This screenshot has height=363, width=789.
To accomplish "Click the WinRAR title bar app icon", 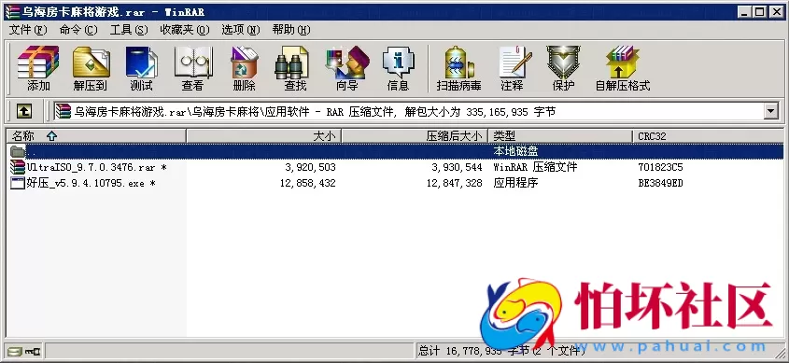I will [x=12, y=12].
